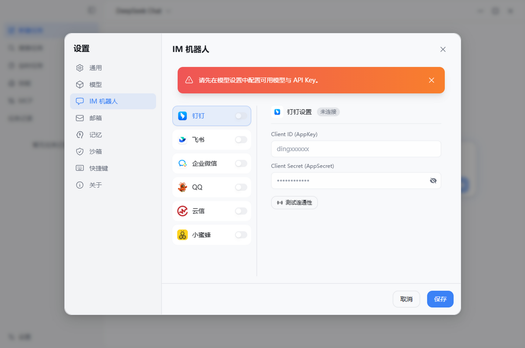Select the Feishu (飞书) bird icon
This screenshot has width=525, height=348.
(x=182, y=140)
